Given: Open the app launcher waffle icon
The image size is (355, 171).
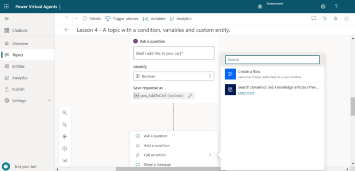Looking at the screenshot, I should [6, 6].
